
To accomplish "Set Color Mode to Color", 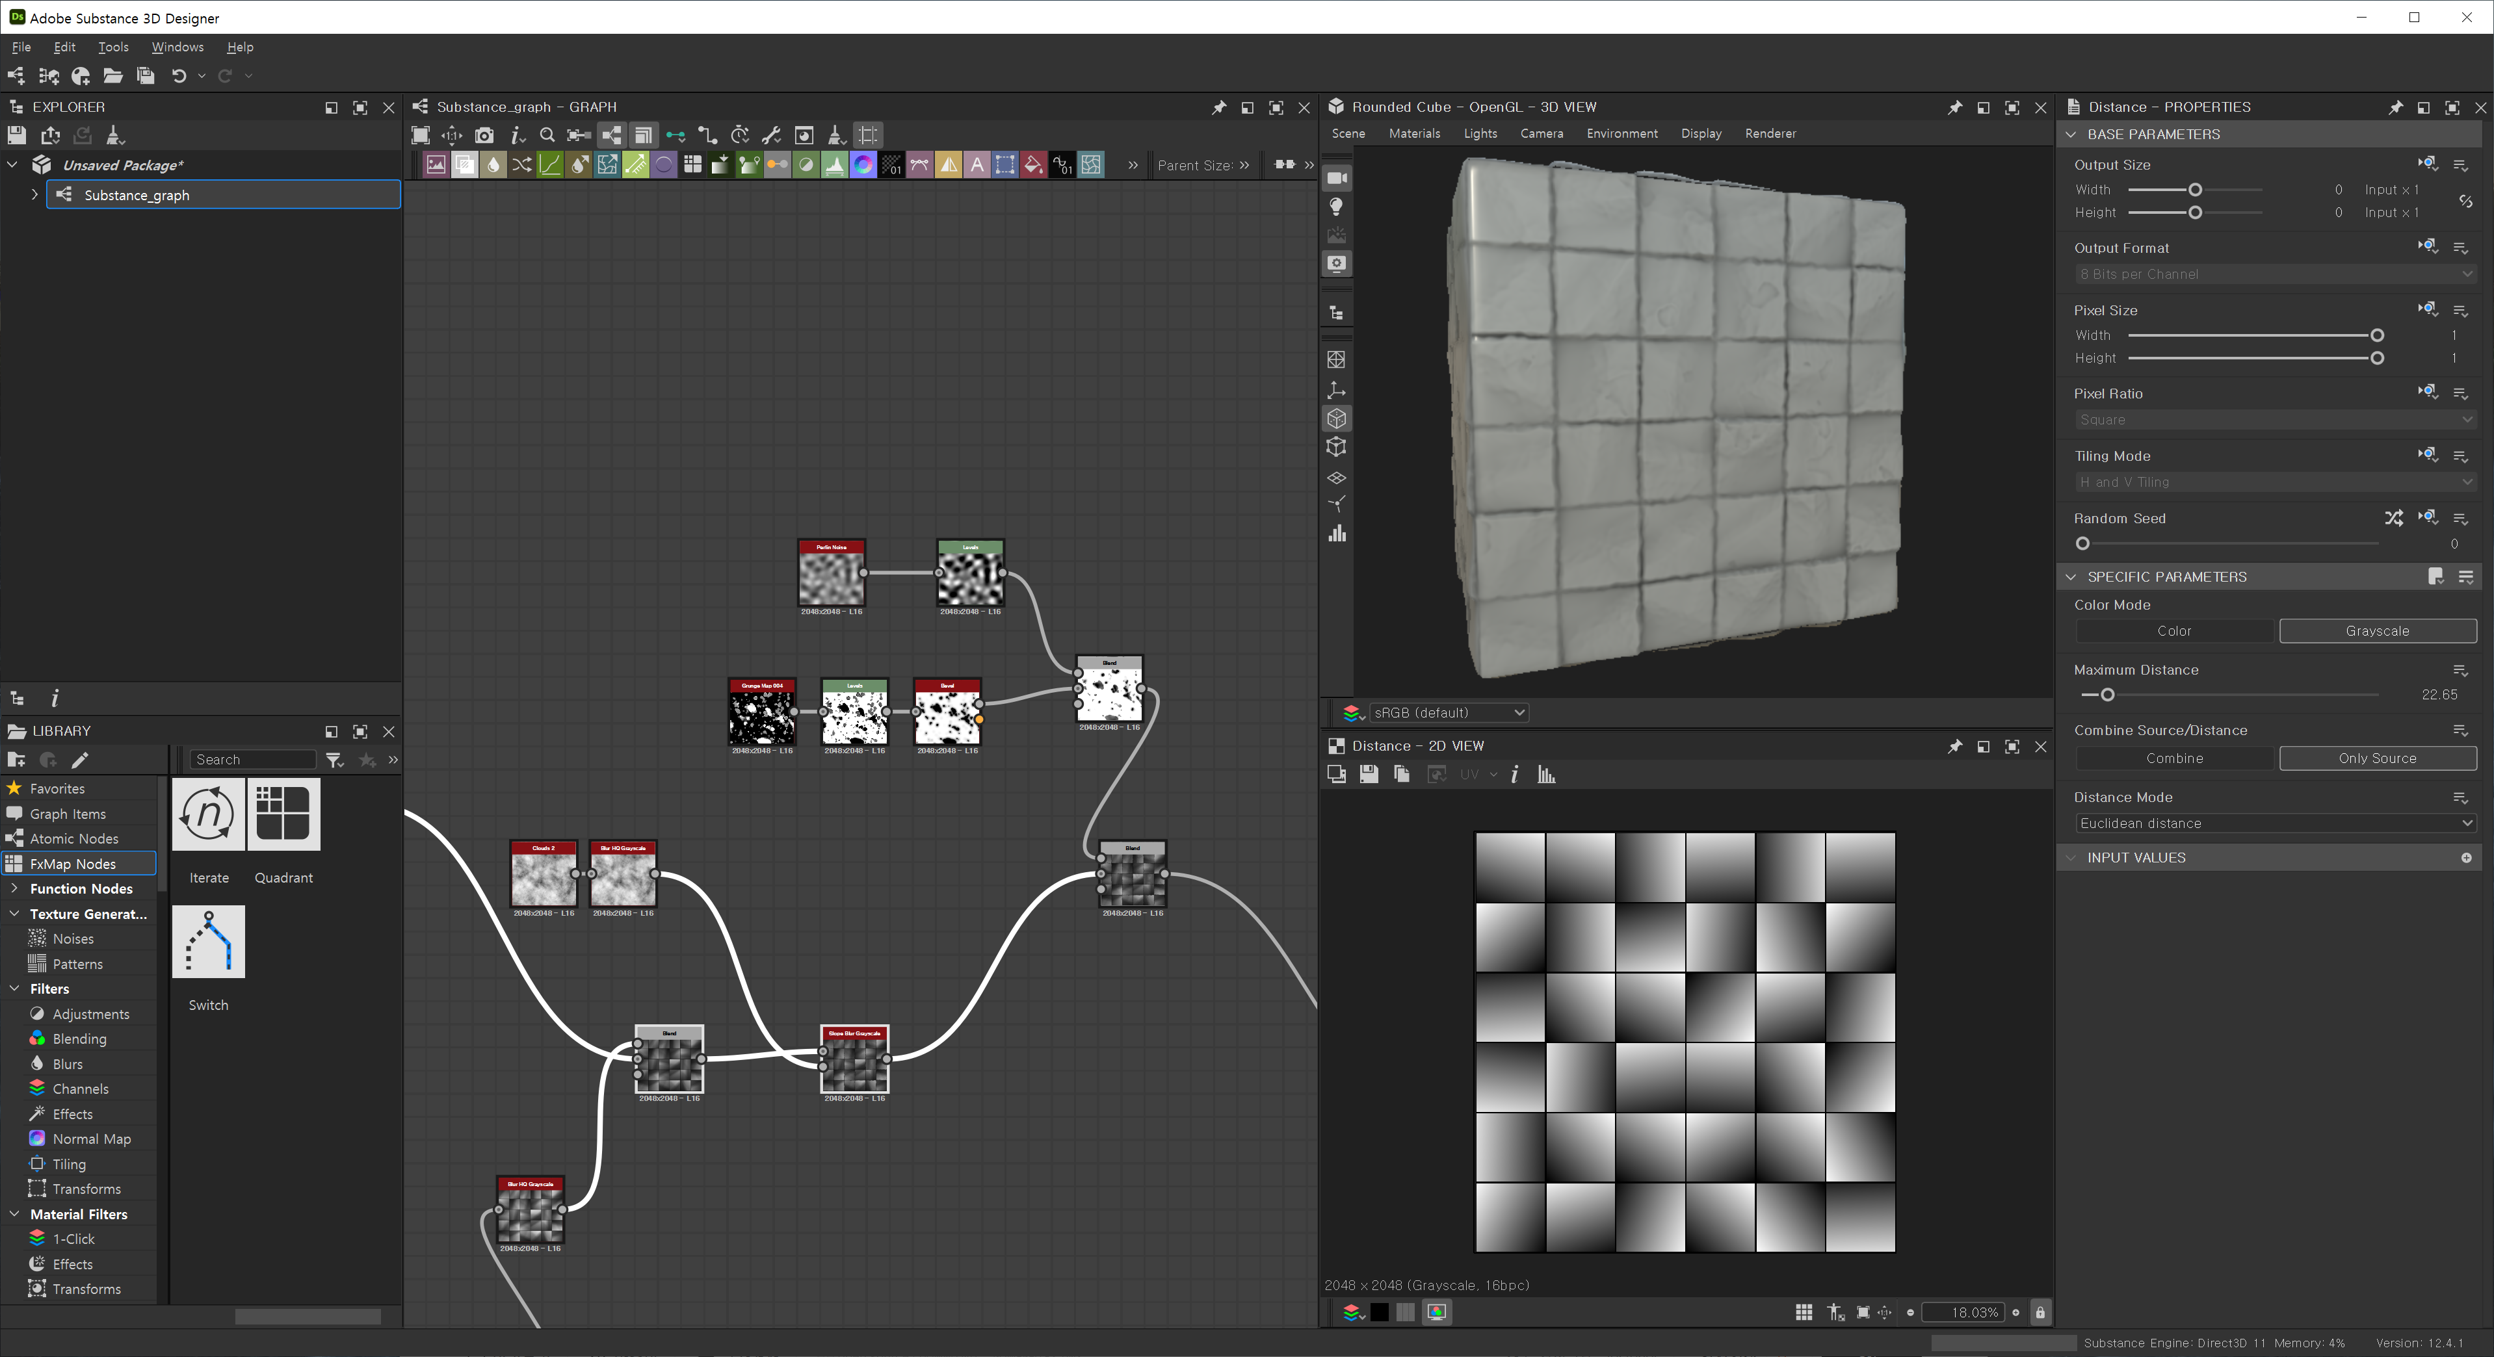I will pos(2173,631).
